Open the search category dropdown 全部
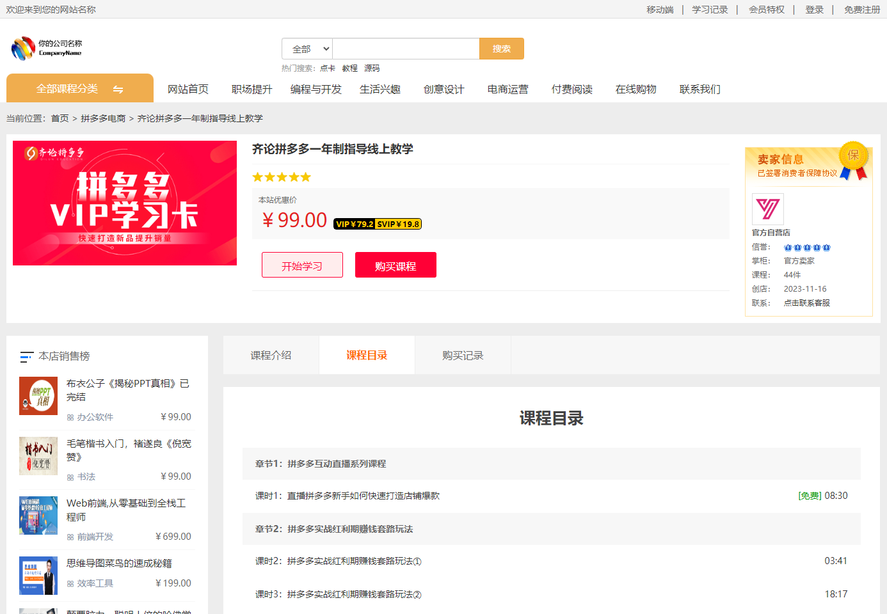 click(307, 49)
